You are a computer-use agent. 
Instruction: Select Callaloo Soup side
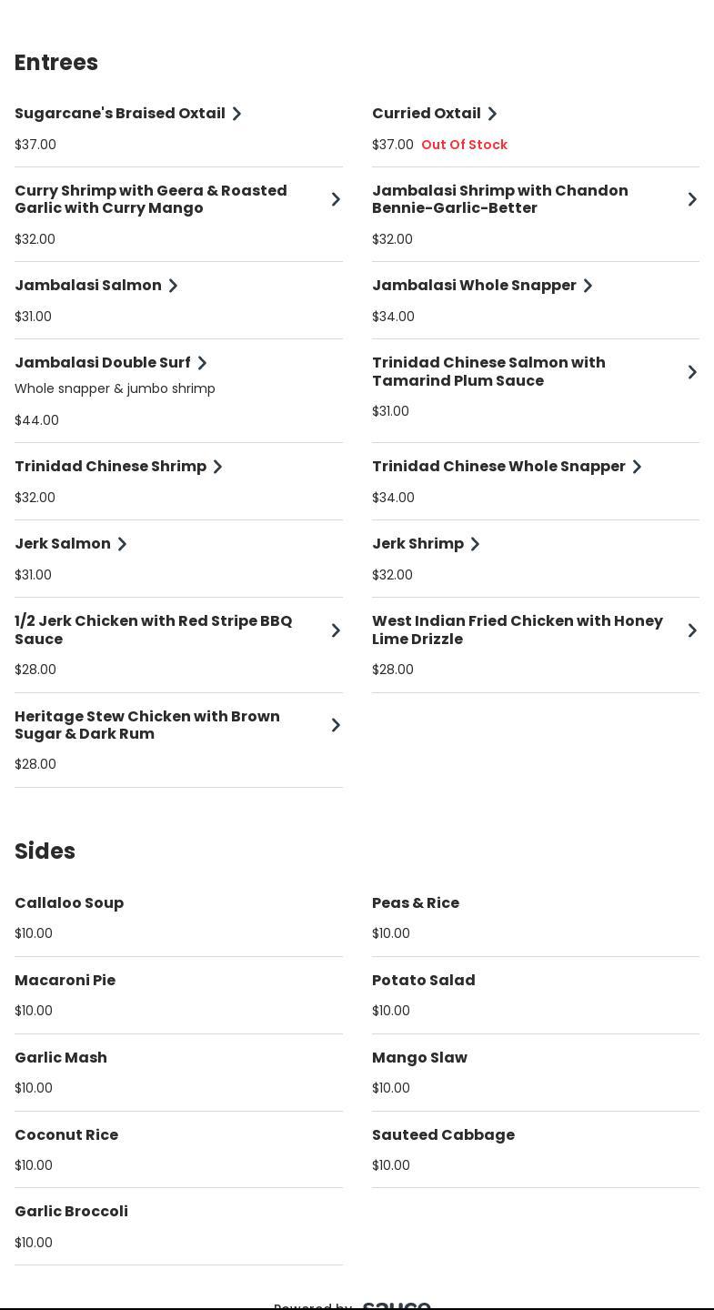pos(69,903)
